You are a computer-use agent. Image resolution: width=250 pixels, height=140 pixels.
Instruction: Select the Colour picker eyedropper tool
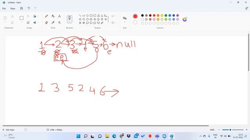(53, 23)
